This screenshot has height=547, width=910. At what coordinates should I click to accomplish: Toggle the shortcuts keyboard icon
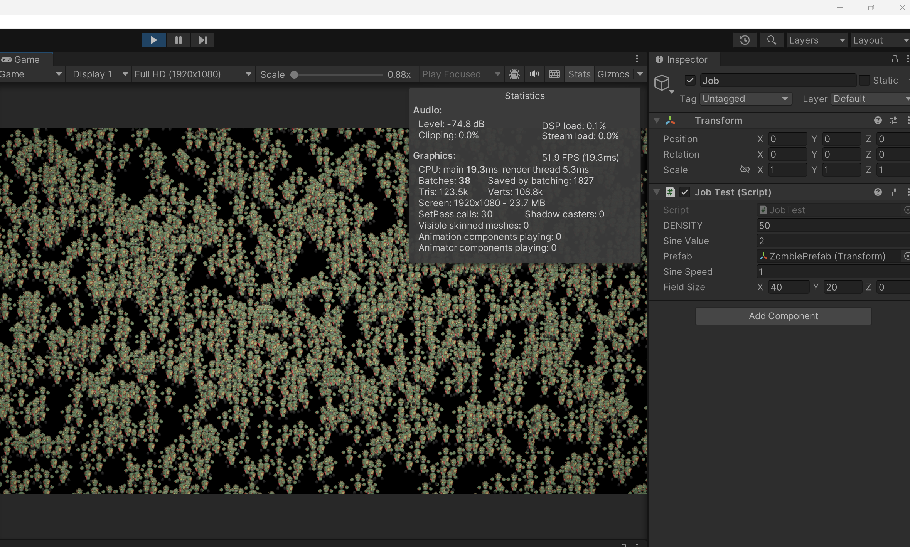[x=554, y=74]
